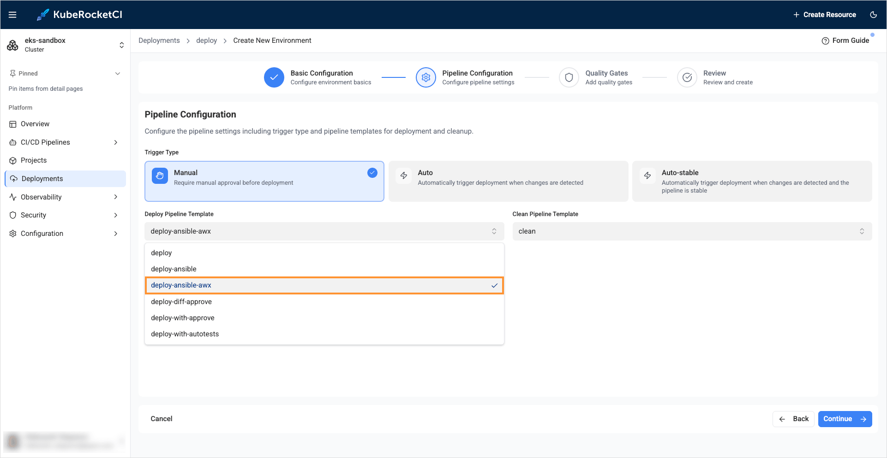This screenshot has height=458, width=887.
Task: Go to Deployments breadcrumb link
Action: pyautogui.click(x=159, y=41)
